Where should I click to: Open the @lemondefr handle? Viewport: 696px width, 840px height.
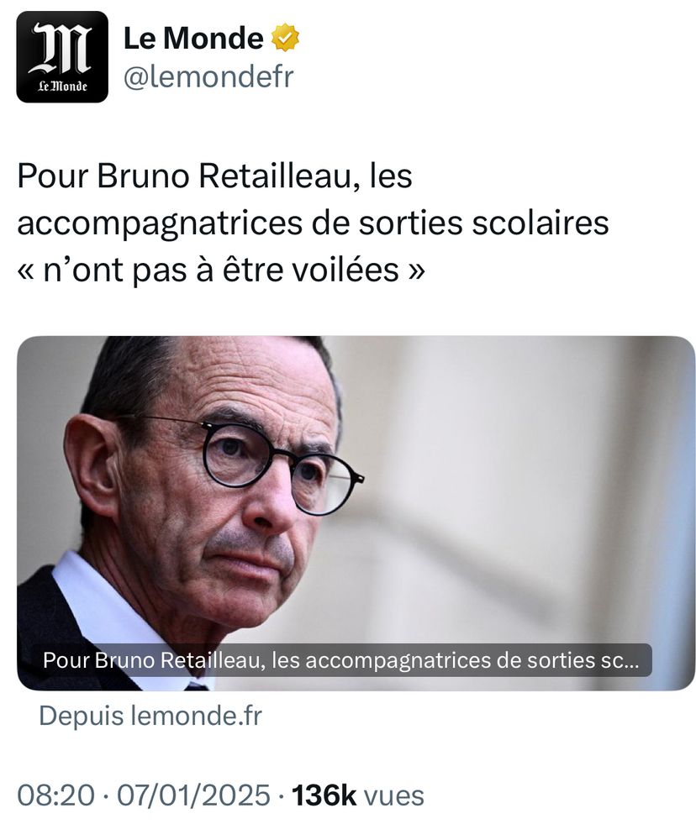click(208, 77)
